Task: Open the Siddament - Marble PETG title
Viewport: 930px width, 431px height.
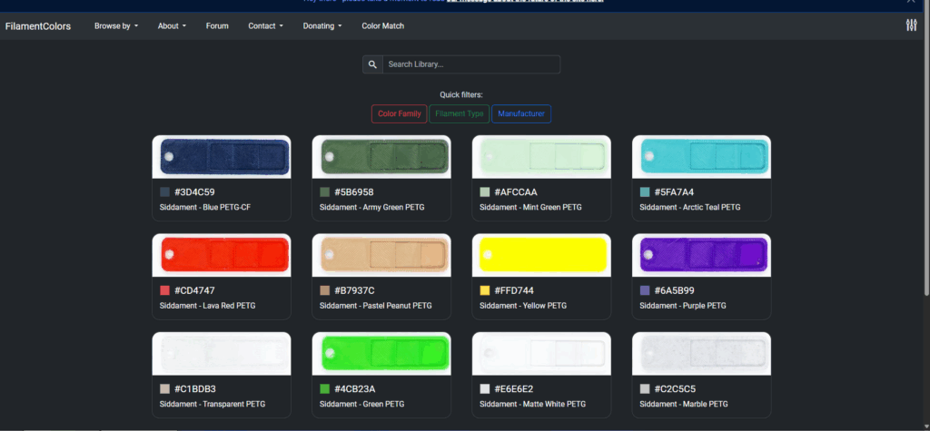Action: 684,405
